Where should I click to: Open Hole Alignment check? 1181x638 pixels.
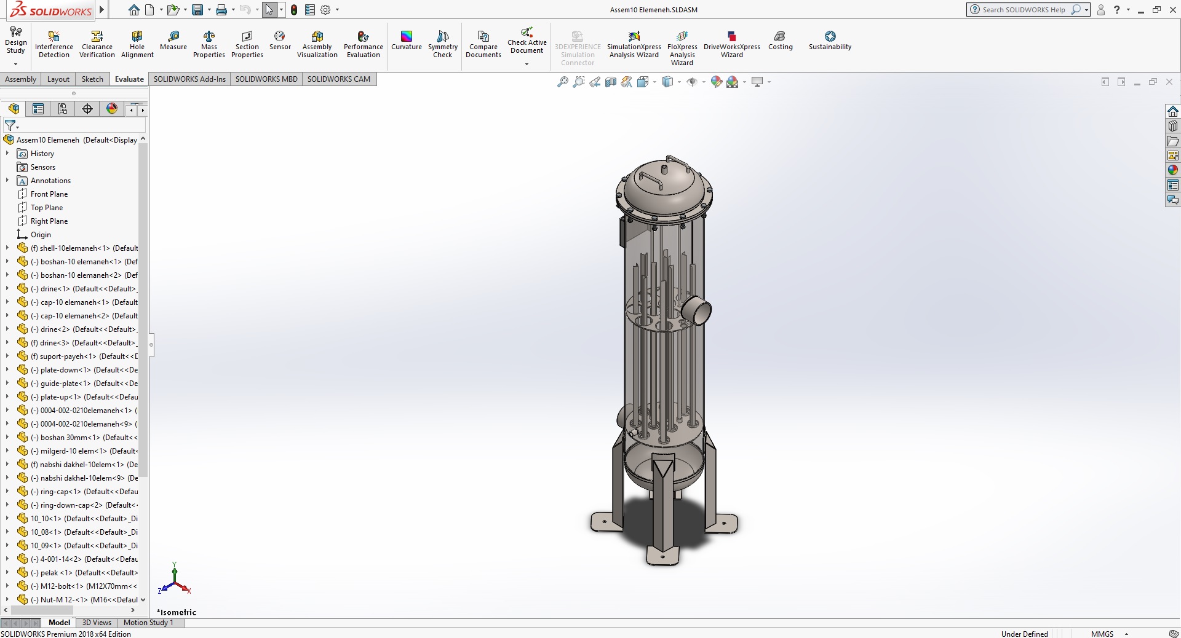tap(137, 44)
